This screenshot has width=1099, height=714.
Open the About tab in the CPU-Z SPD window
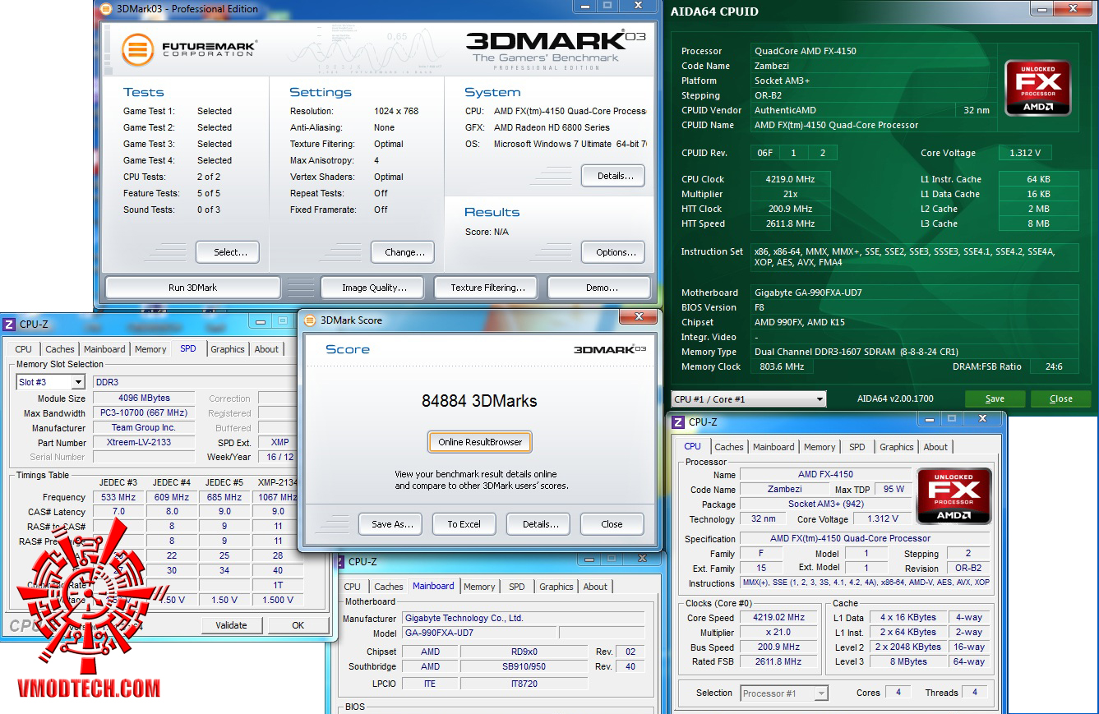266,349
